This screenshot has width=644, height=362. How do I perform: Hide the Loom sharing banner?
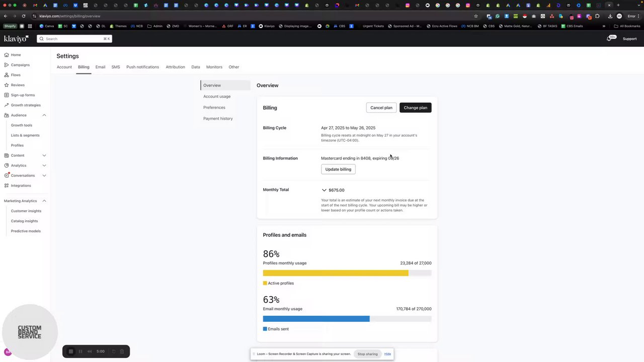[x=387, y=354]
